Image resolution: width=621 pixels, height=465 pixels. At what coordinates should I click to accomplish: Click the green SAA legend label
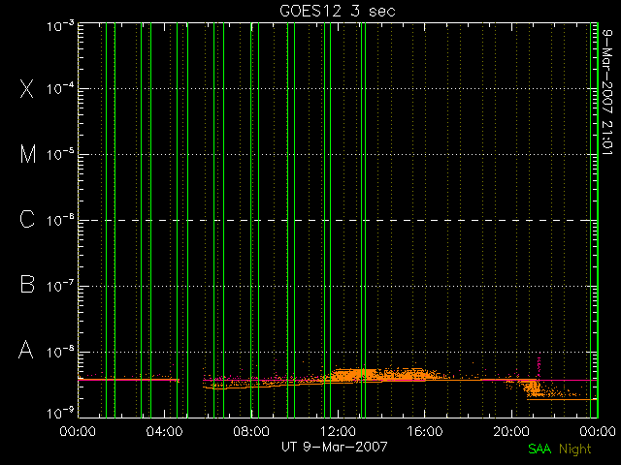pyautogui.click(x=539, y=449)
